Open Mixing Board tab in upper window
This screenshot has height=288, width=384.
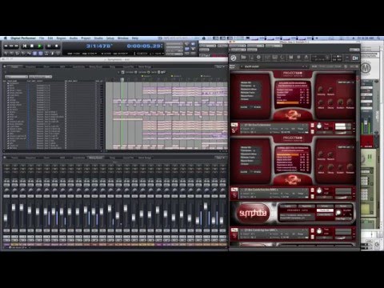95,66
